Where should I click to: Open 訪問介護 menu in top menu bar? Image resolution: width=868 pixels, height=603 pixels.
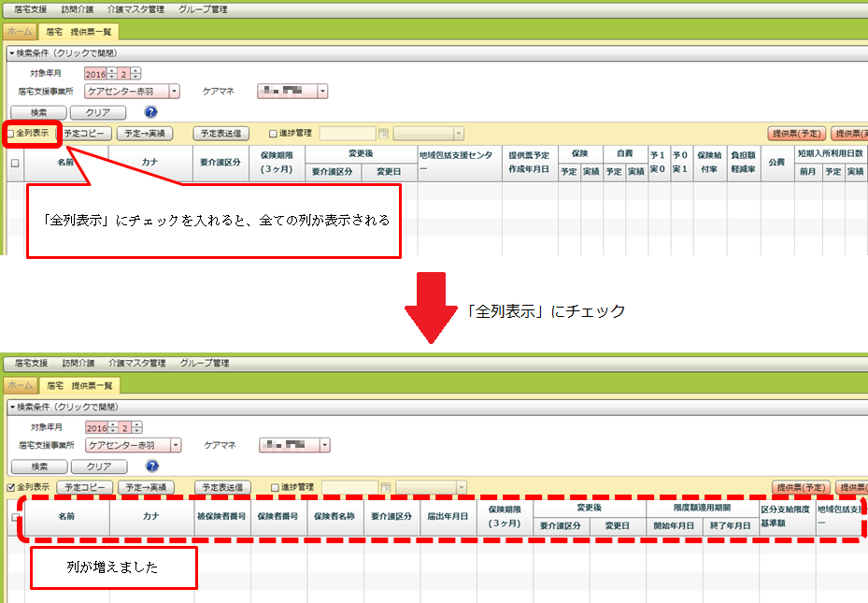point(78,9)
